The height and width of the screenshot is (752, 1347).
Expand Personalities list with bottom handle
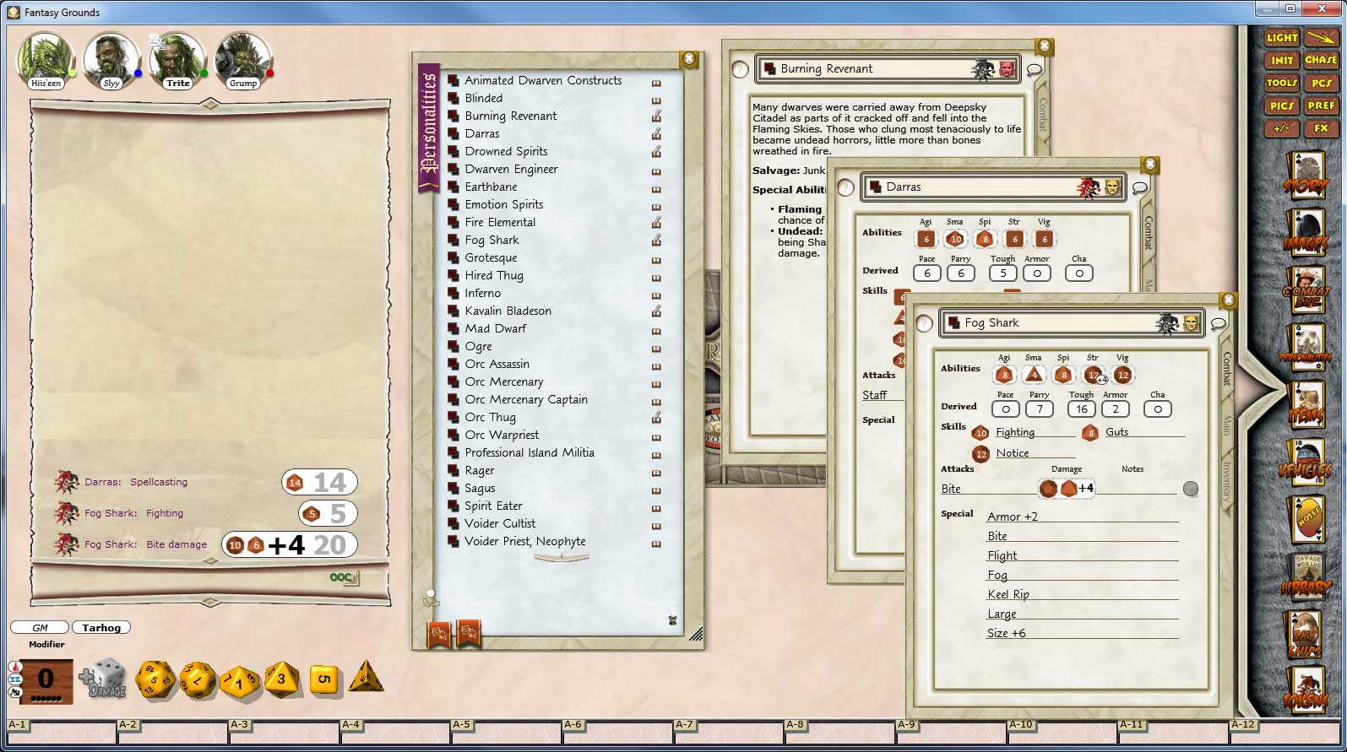pyautogui.click(x=561, y=558)
